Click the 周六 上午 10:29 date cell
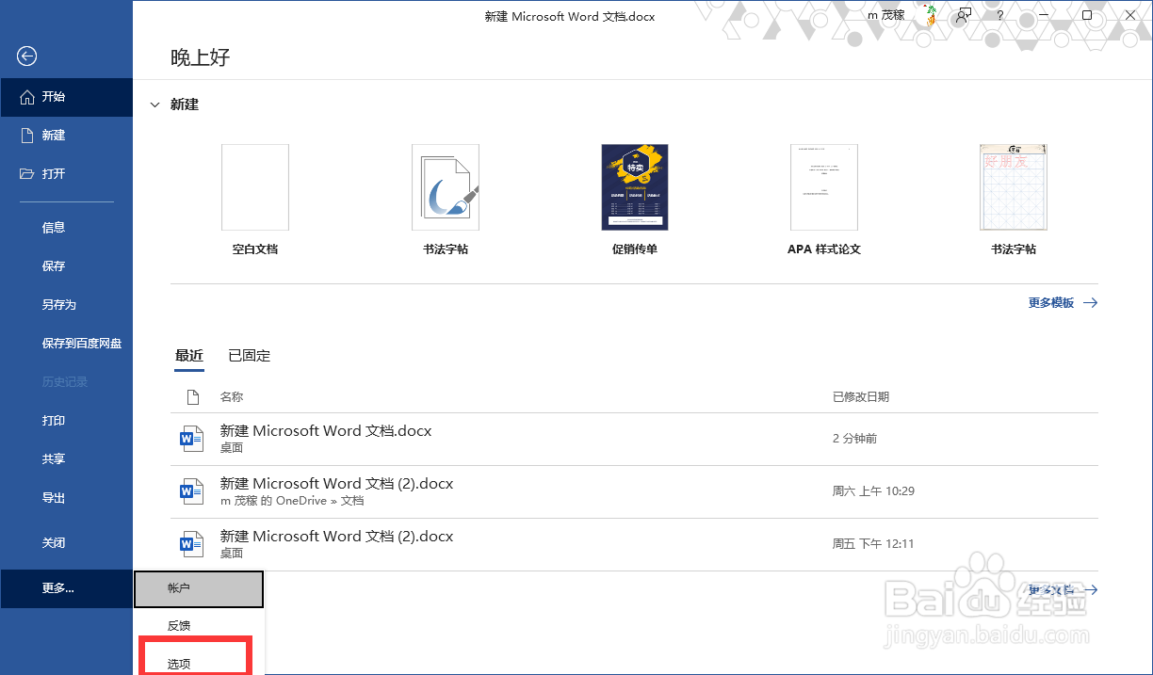This screenshot has height=675, width=1153. tap(873, 491)
